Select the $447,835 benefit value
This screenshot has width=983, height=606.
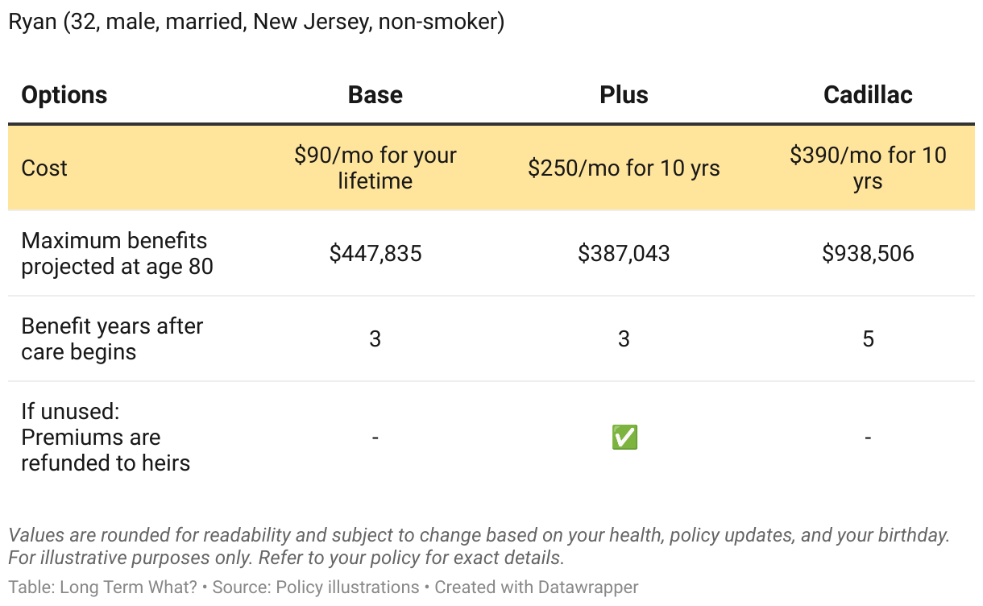point(375,254)
